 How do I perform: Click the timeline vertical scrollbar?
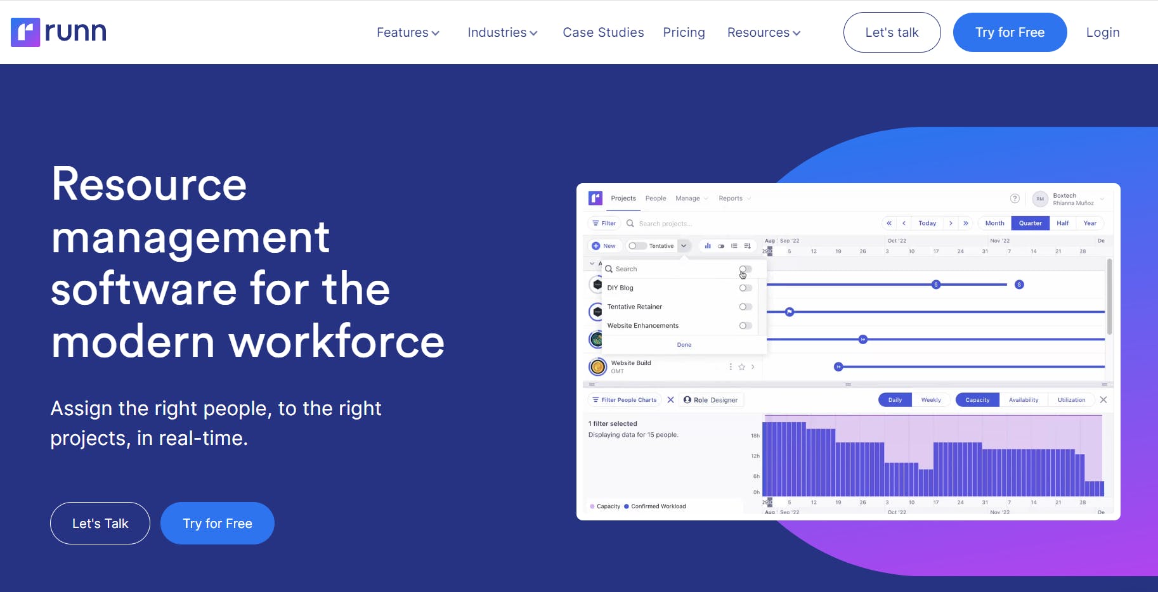coord(1109,296)
